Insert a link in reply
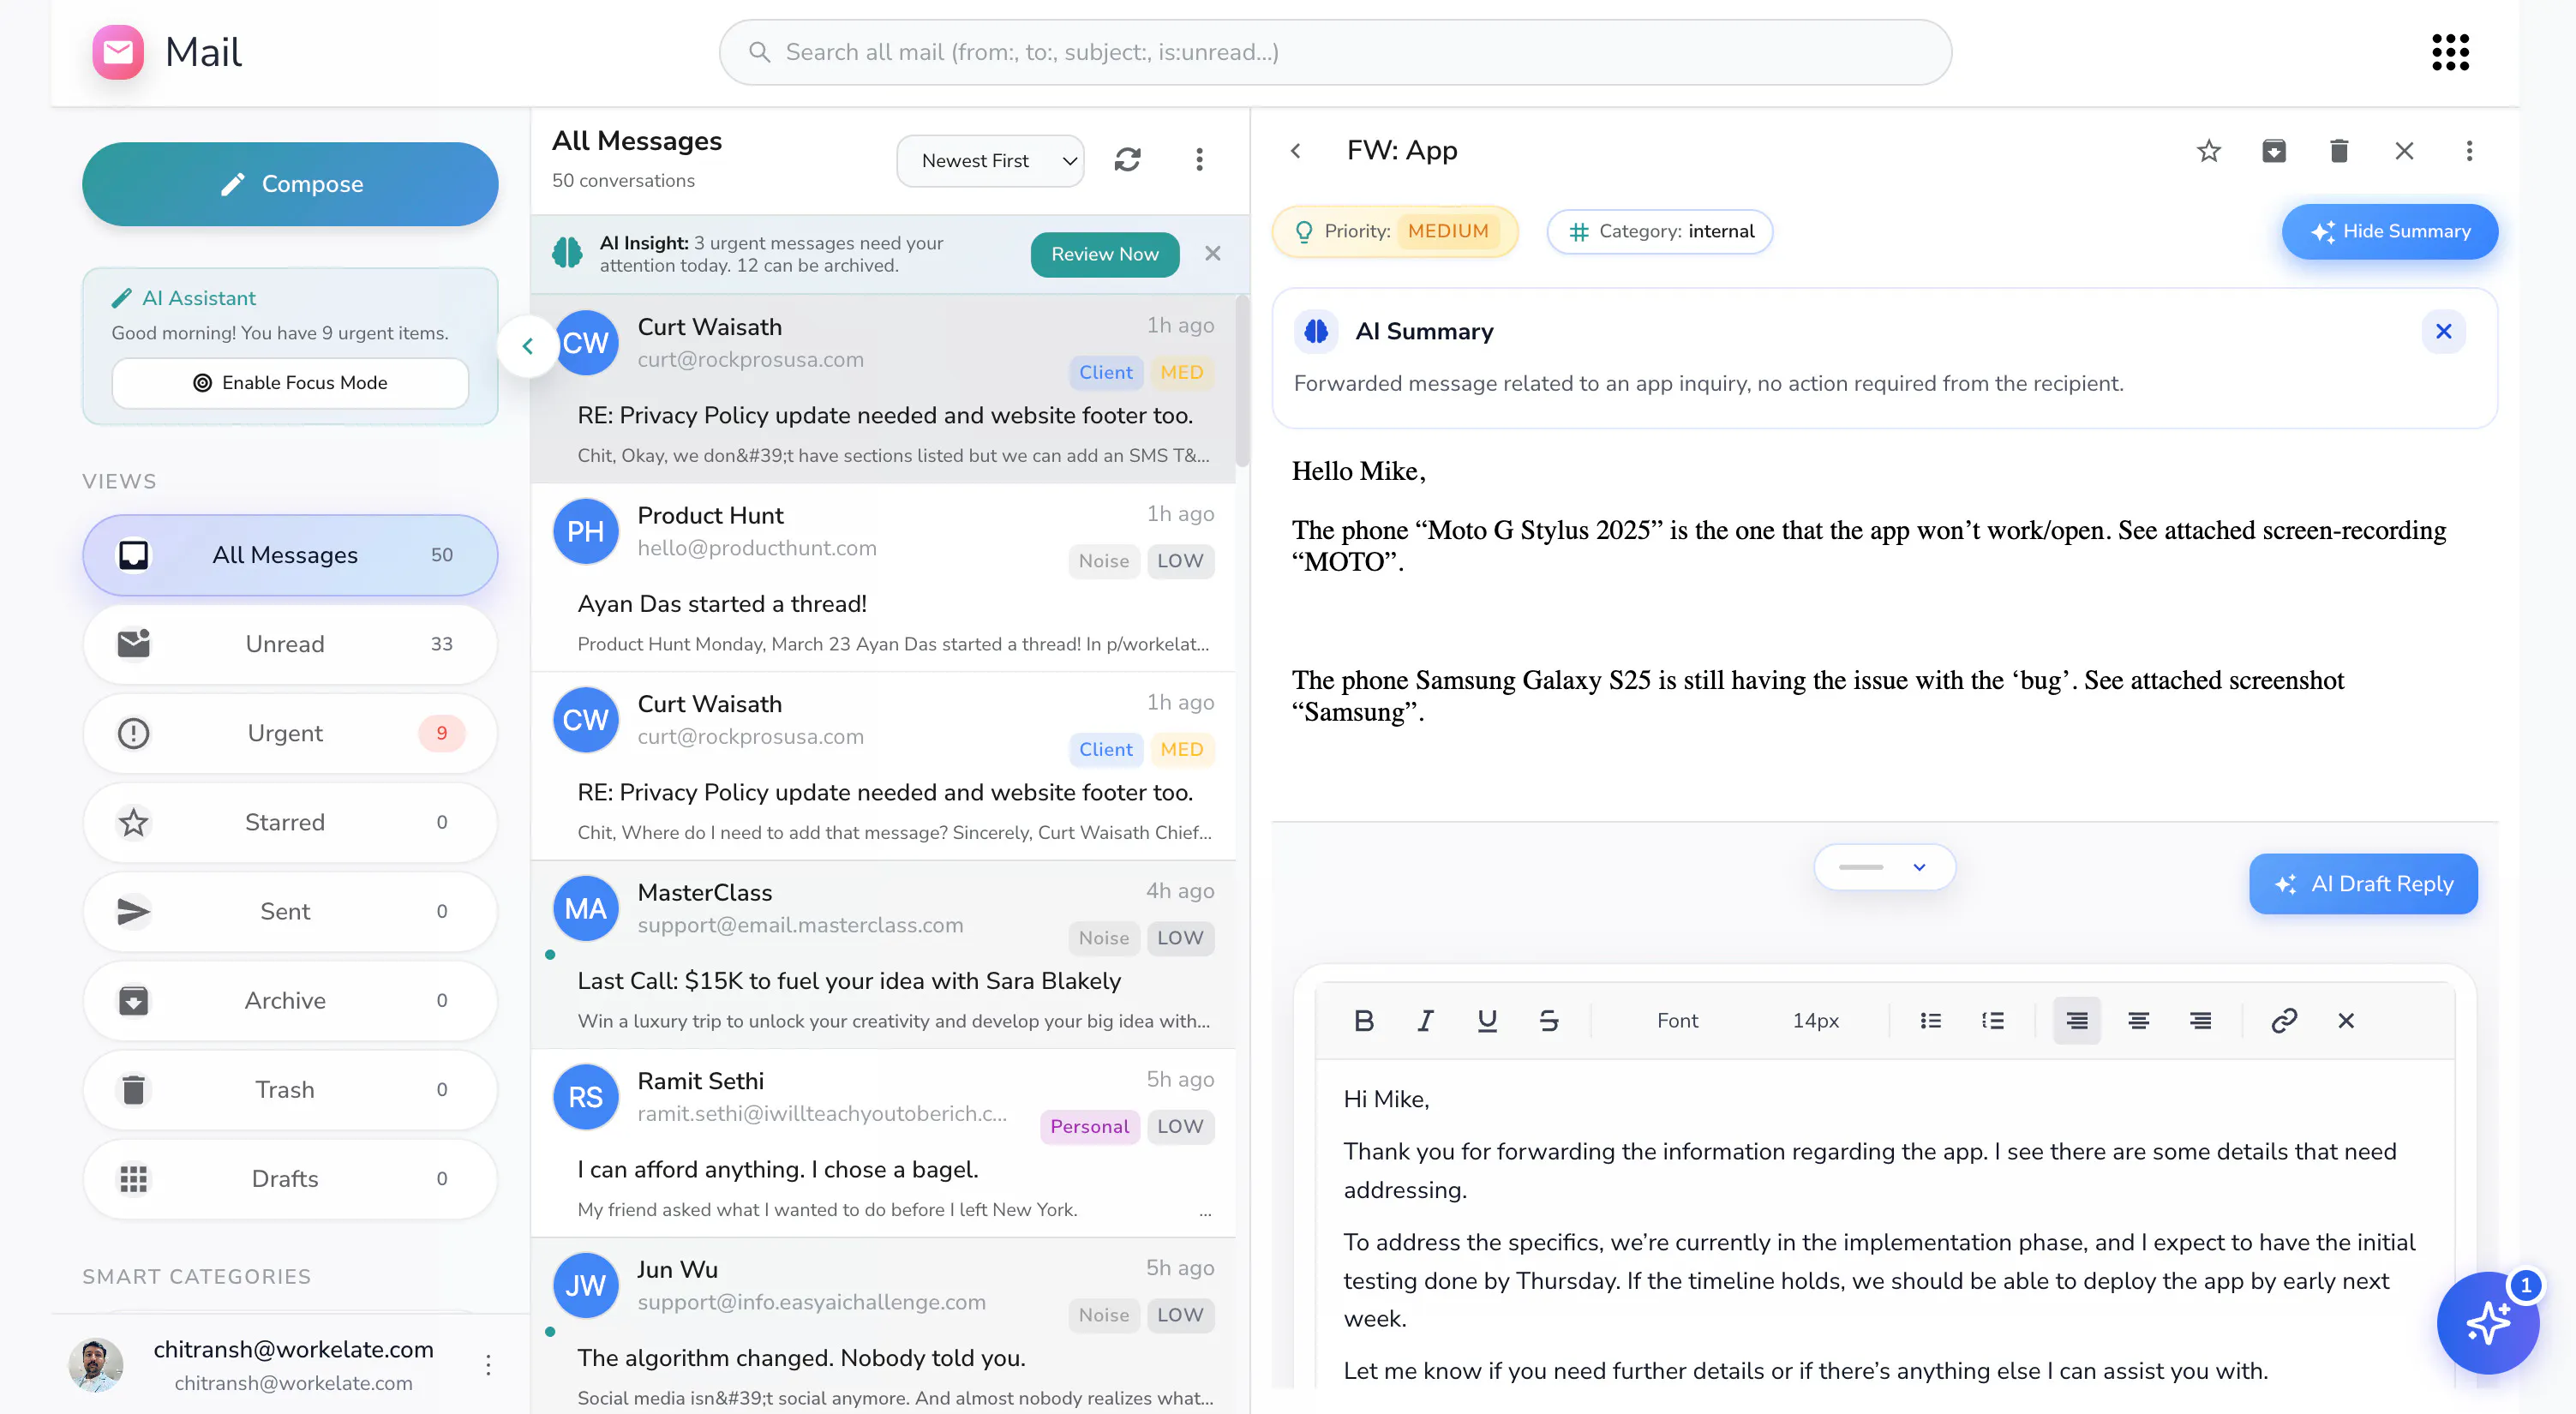 [x=2284, y=1020]
